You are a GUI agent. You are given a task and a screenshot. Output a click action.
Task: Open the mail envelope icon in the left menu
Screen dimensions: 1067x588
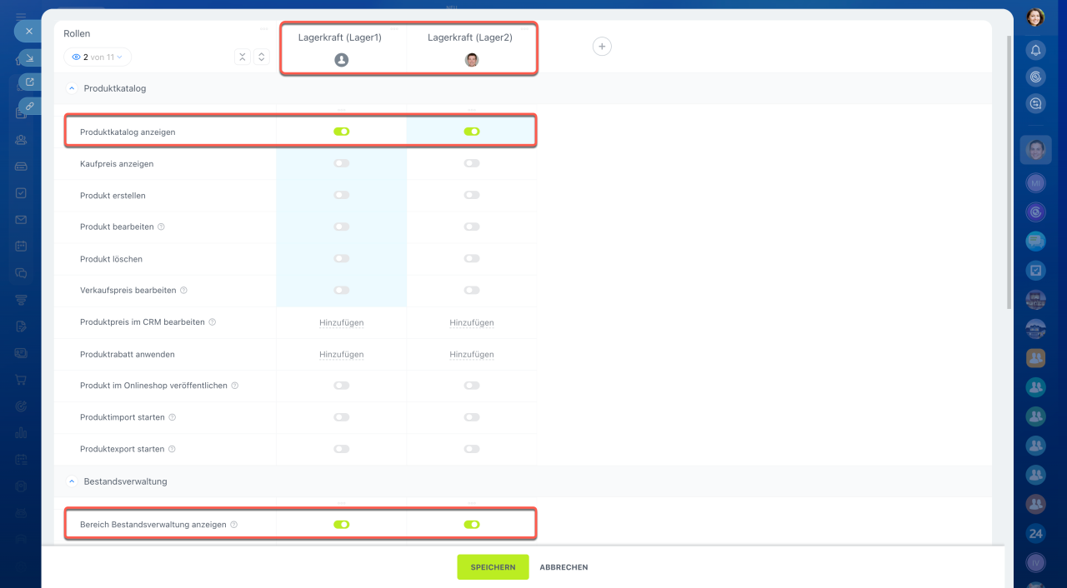pyautogui.click(x=21, y=220)
